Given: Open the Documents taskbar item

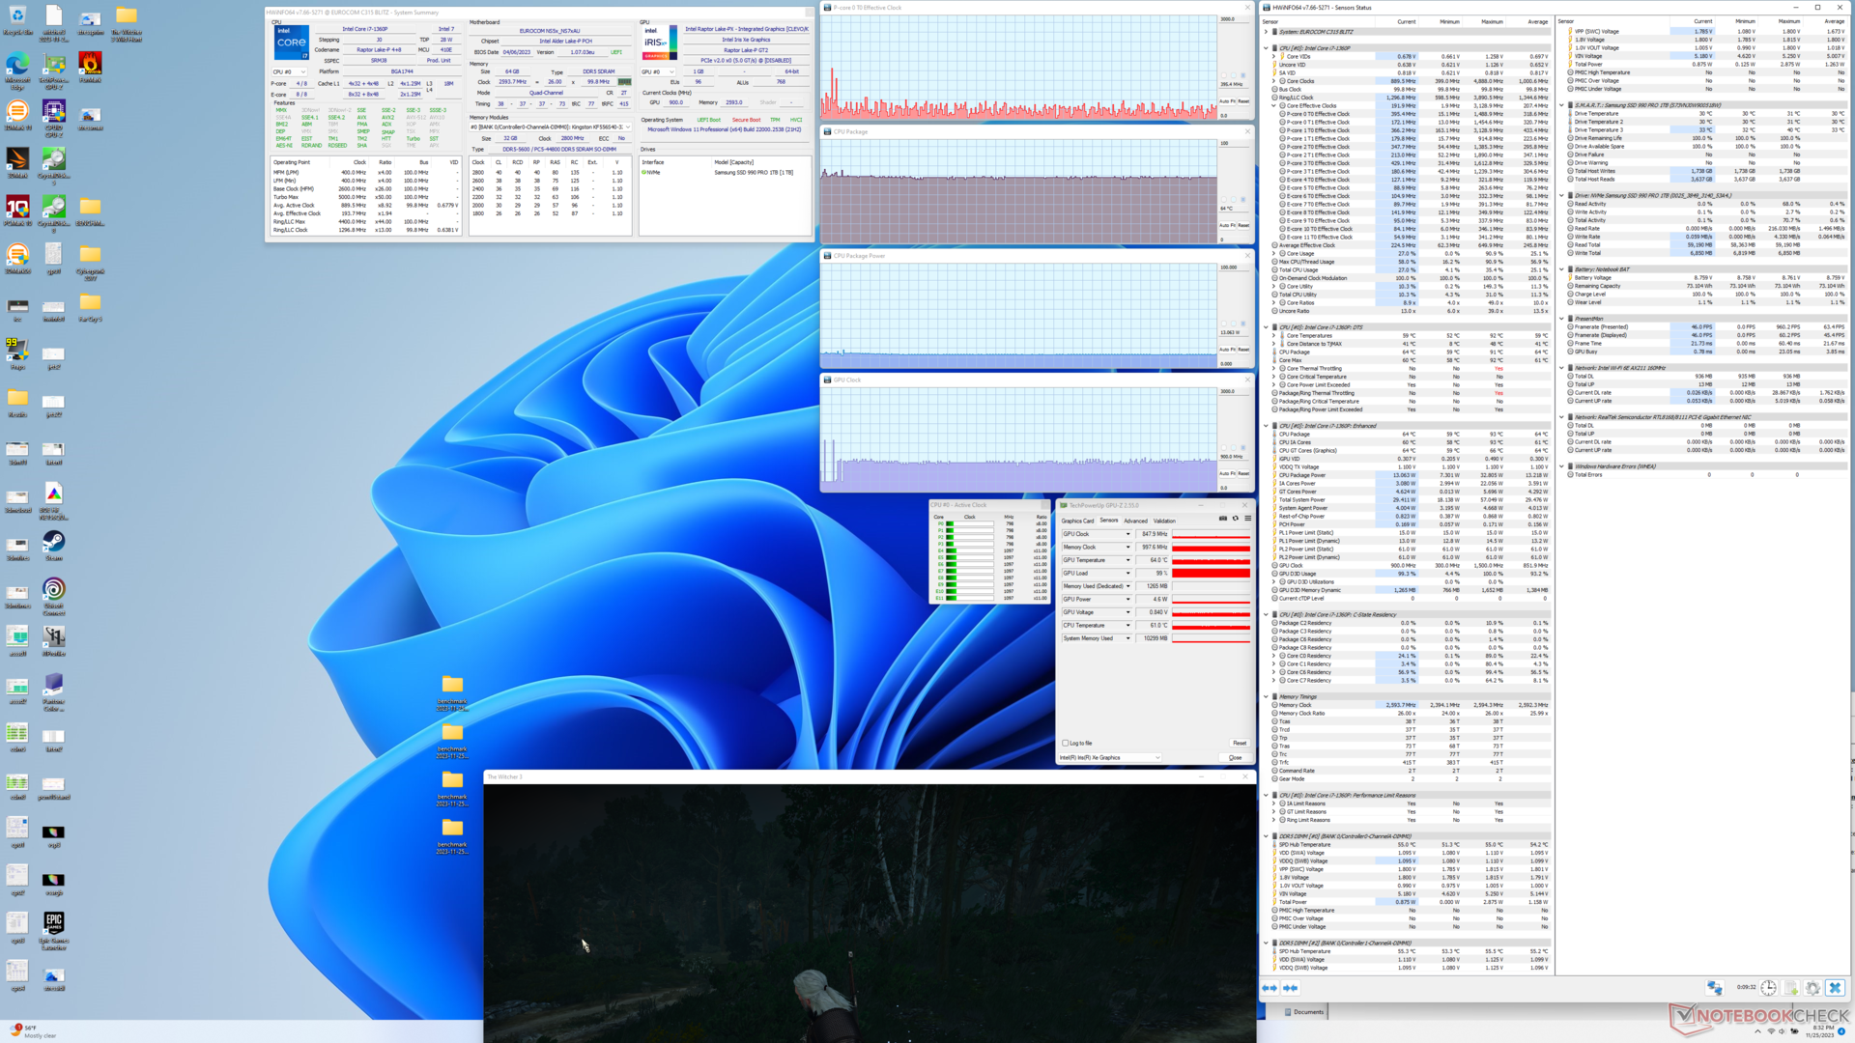Looking at the screenshot, I should [1303, 1012].
